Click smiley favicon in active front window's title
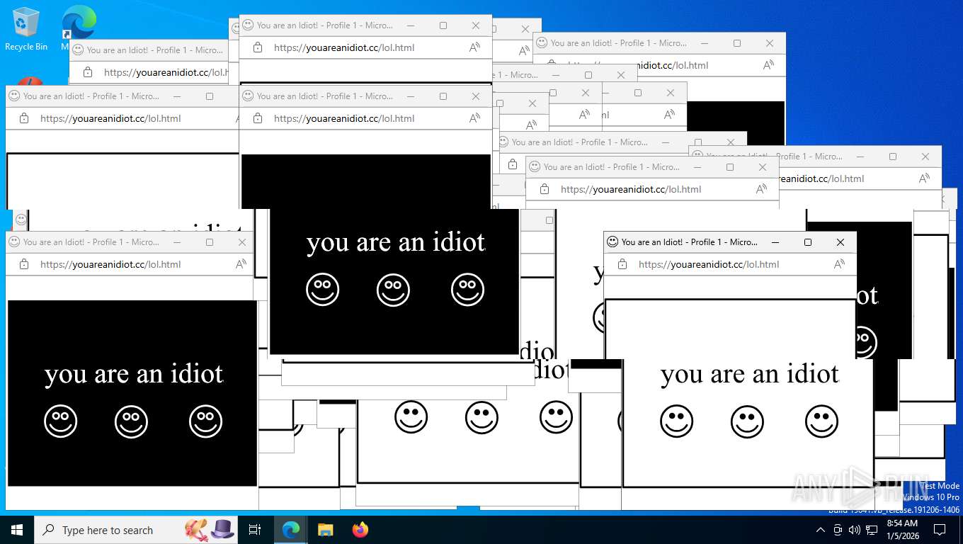Screen dimensions: 963x544 612,242
